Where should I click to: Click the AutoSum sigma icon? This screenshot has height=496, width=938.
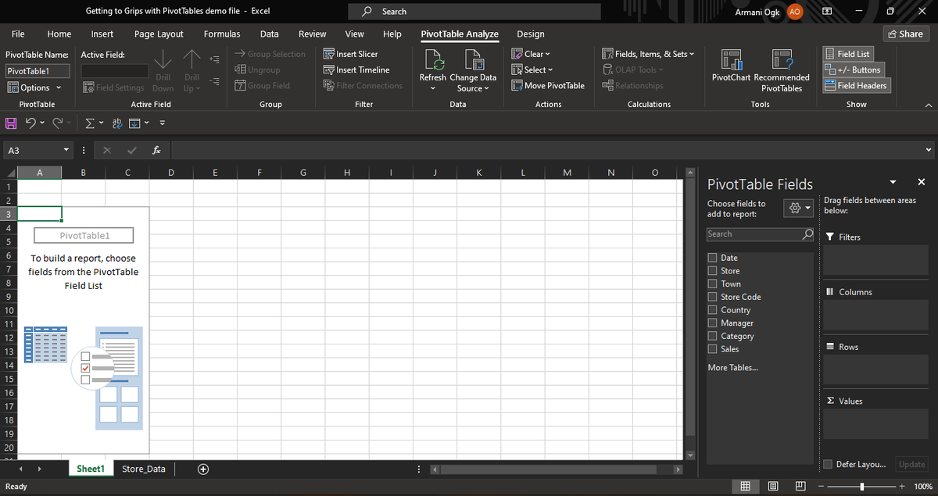point(89,123)
